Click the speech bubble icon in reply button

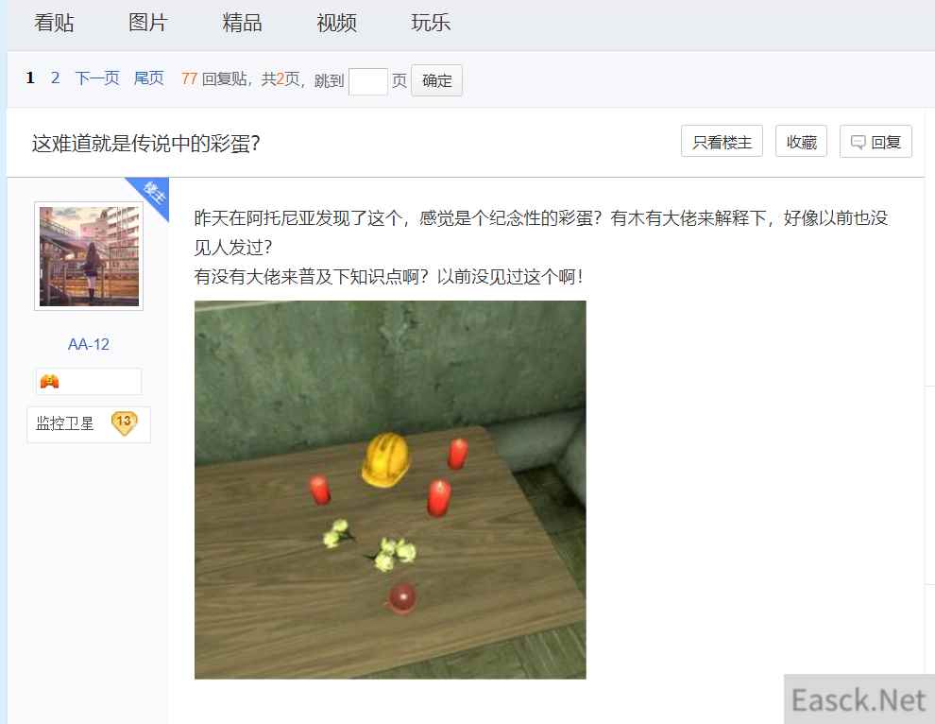pos(858,142)
